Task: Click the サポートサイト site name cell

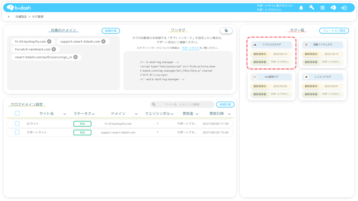Action: coord(37,132)
